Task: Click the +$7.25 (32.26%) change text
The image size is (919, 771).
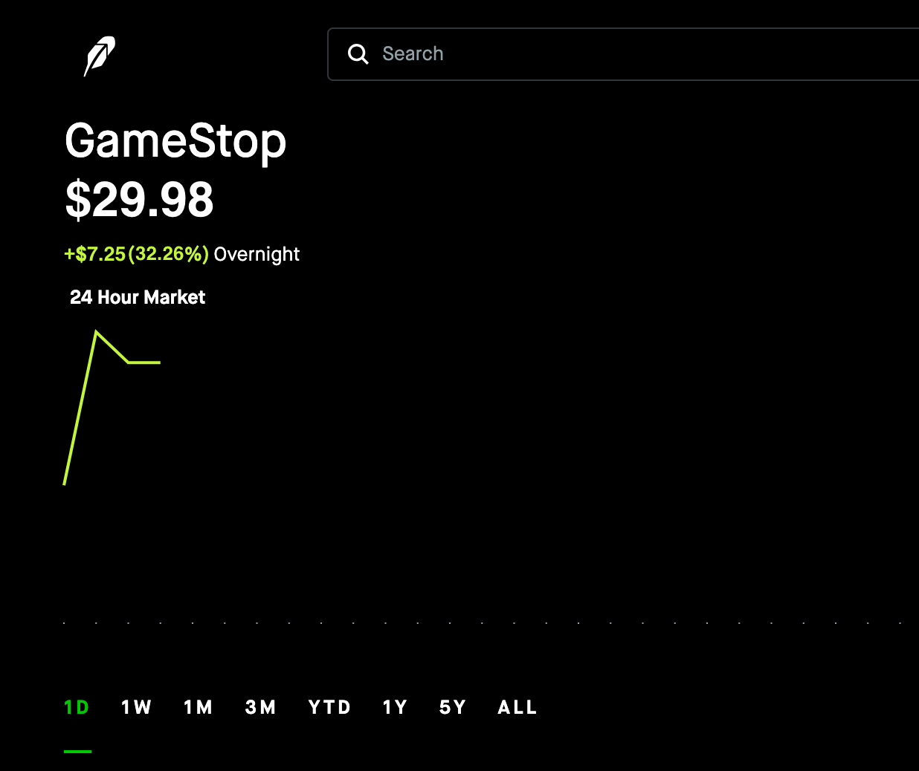Action: pyautogui.click(x=137, y=254)
